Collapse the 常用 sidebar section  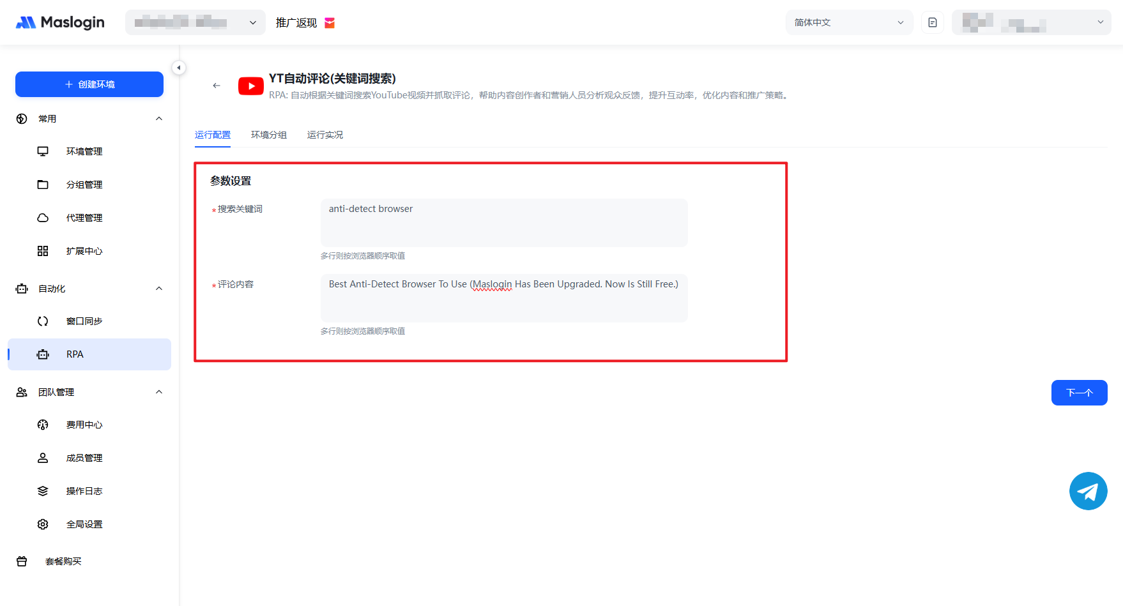(x=159, y=119)
